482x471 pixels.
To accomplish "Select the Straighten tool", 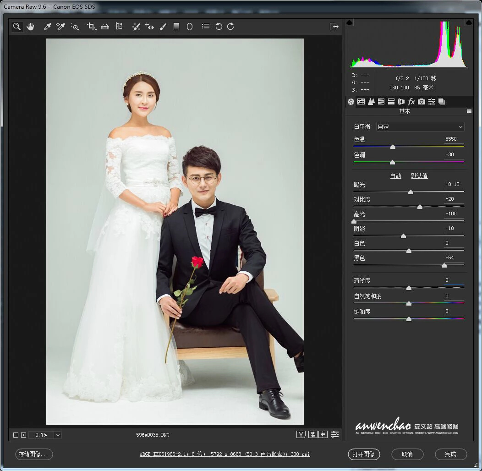I will point(105,27).
